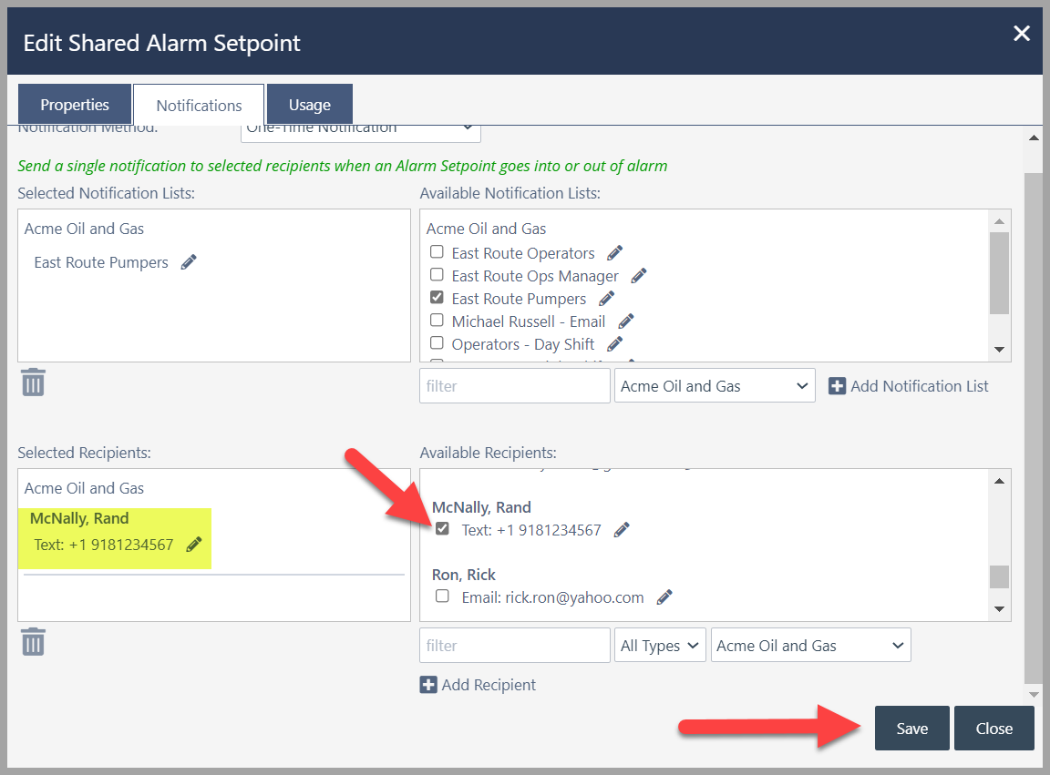The width and height of the screenshot is (1050, 775).
Task: Check the East Route Operators checkbox
Action: tap(437, 251)
